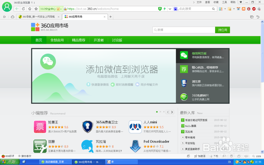Open the 收藏 menu
Viewport: 264px width, 165px height.
tap(216, 2)
